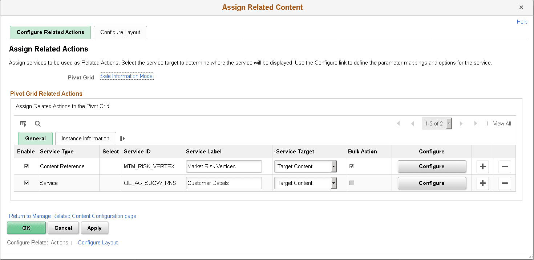Click the first-row navigation arrow icon
The image size is (534, 260).
pyautogui.click(x=398, y=123)
